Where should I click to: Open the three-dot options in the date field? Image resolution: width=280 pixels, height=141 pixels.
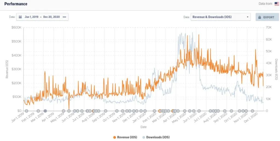[x=64, y=17]
